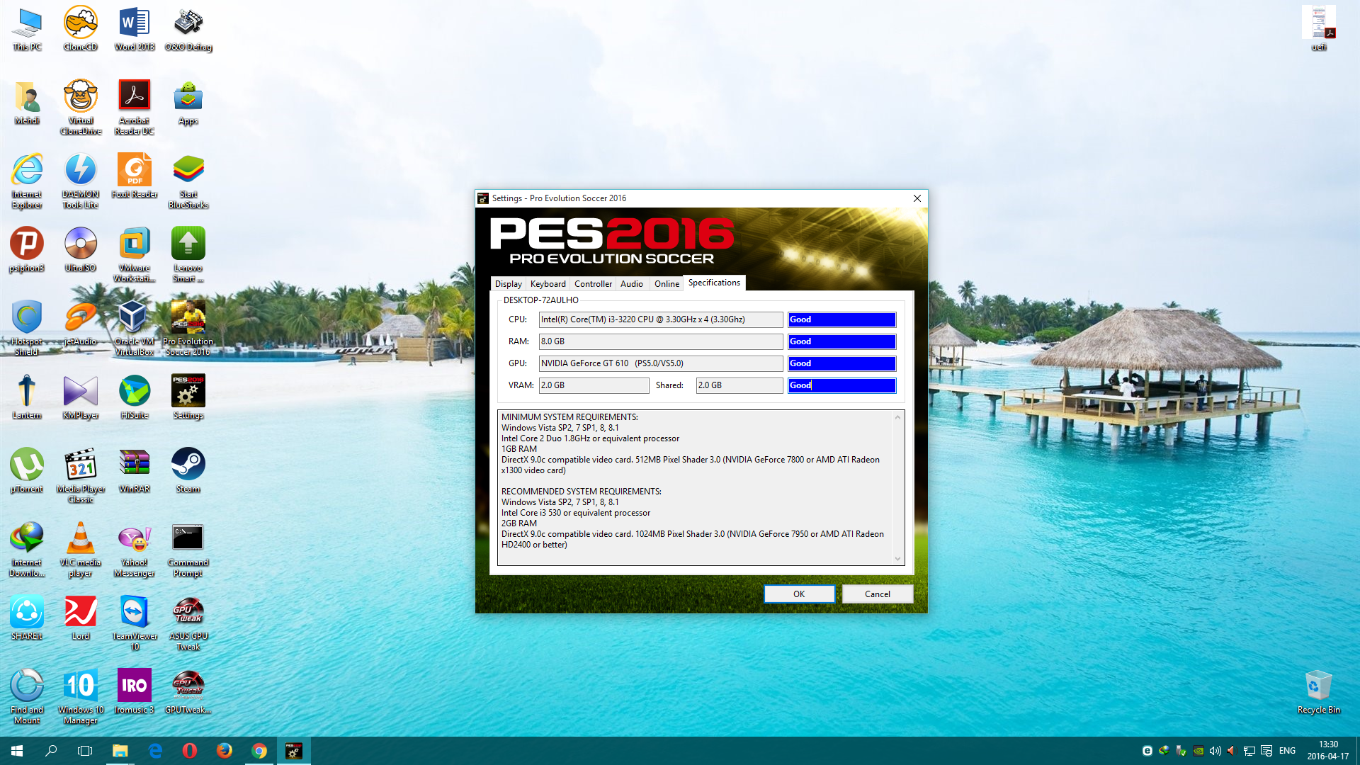Select the Specifications tab
The image size is (1360, 765).
pyautogui.click(x=714, y=283)
